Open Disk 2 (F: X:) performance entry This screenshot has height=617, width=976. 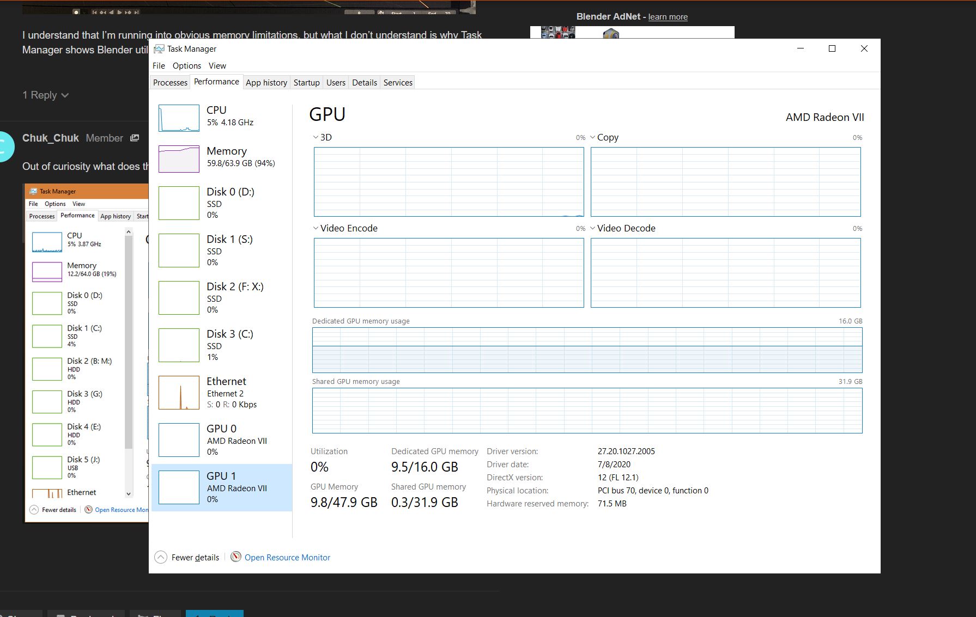[x=222, y=298]
